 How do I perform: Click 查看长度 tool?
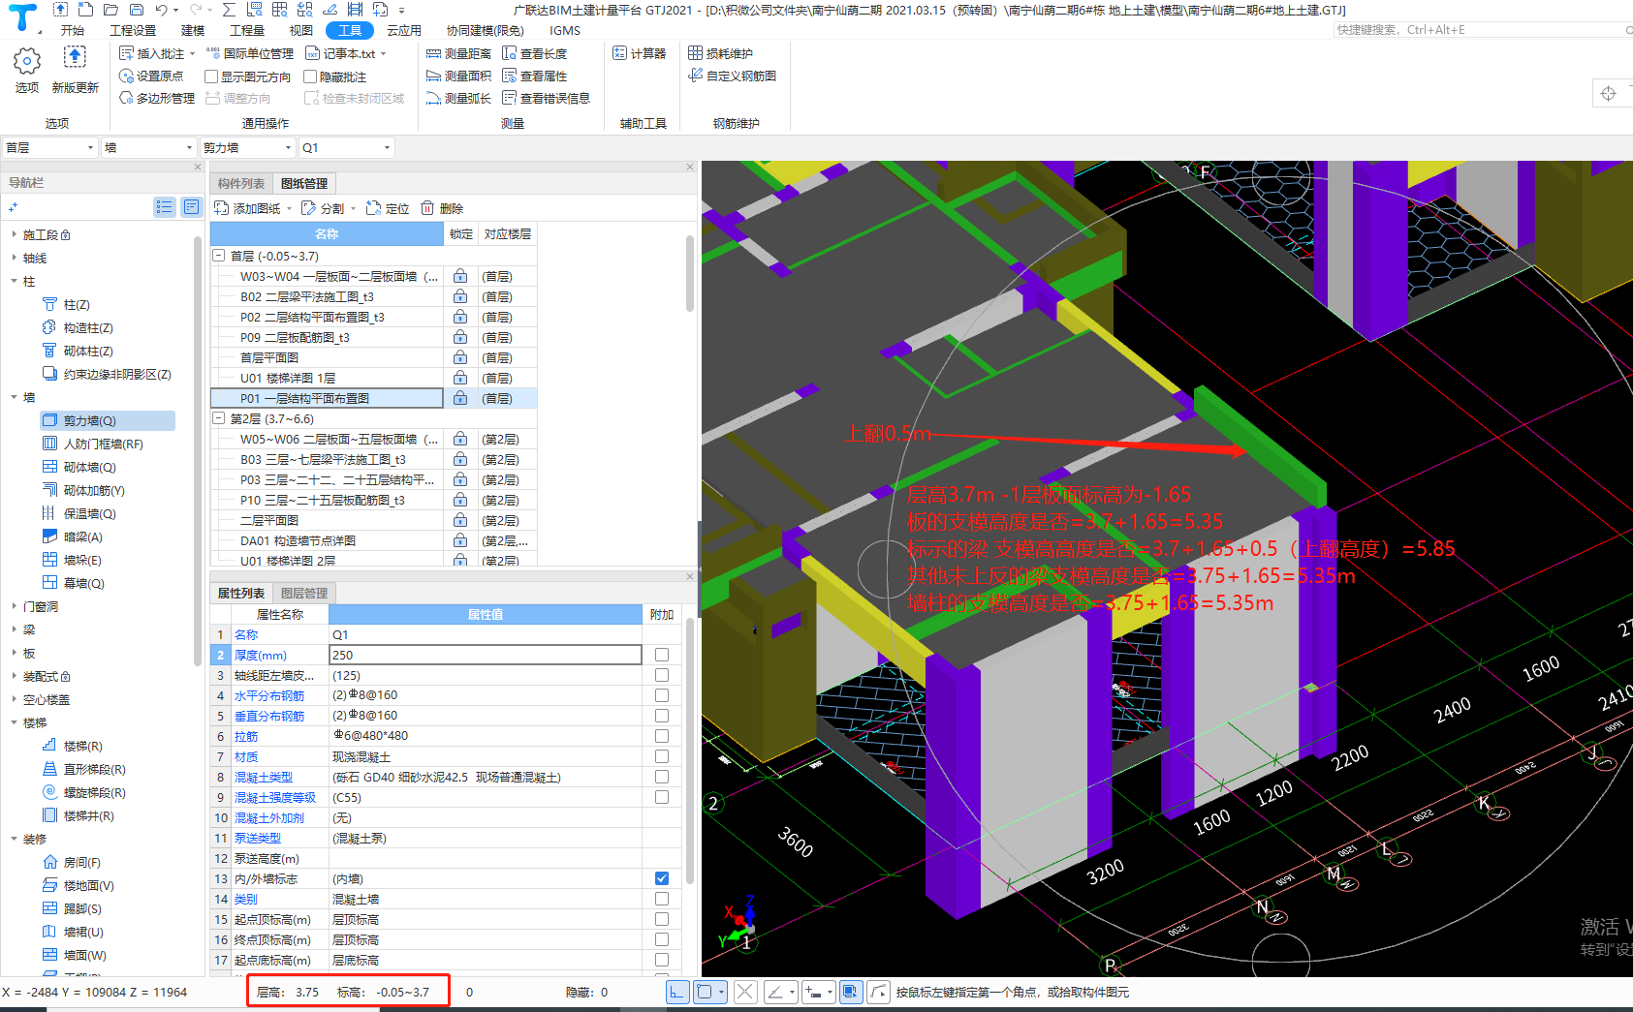coord(534,53)
